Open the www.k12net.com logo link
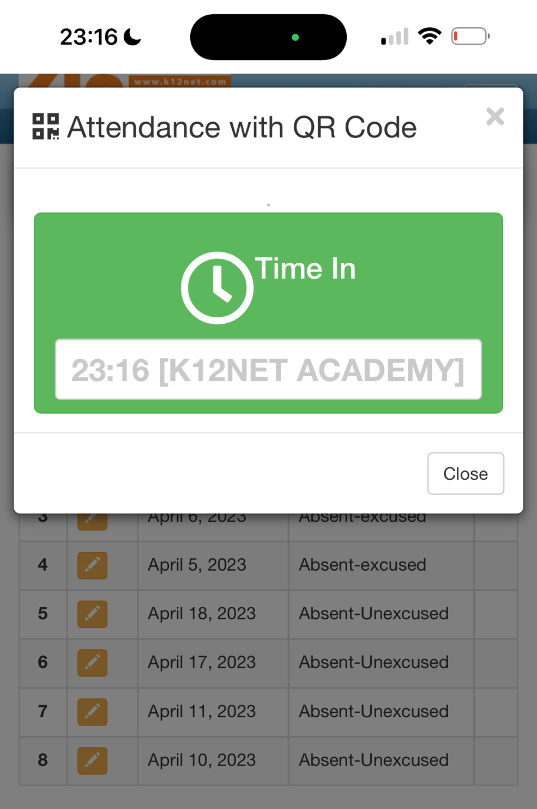 coord(179,81)
